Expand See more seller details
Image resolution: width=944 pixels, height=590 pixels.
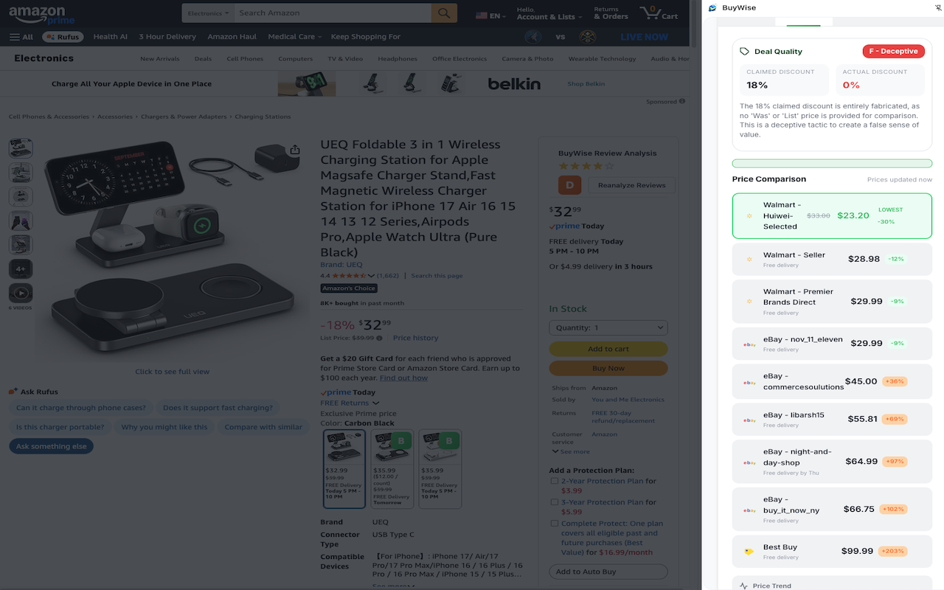(x=571, y=451)
